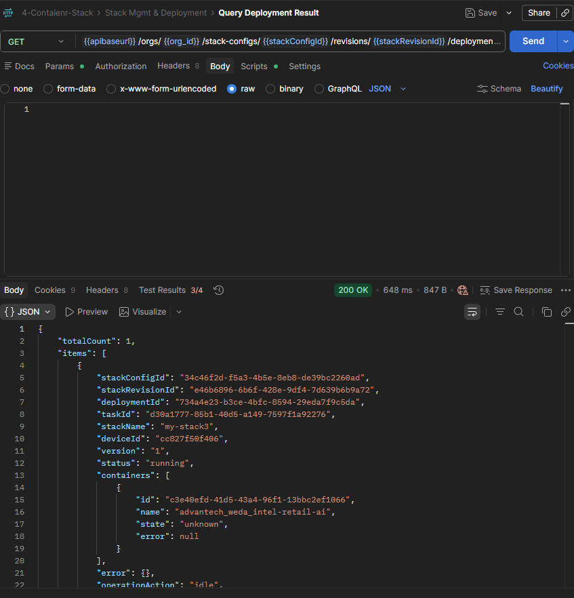This screenshot has width=574, height=598.
Task: Navigate to Stack Mgmt & Deployment breadcrumb
Action: (155, 13)
